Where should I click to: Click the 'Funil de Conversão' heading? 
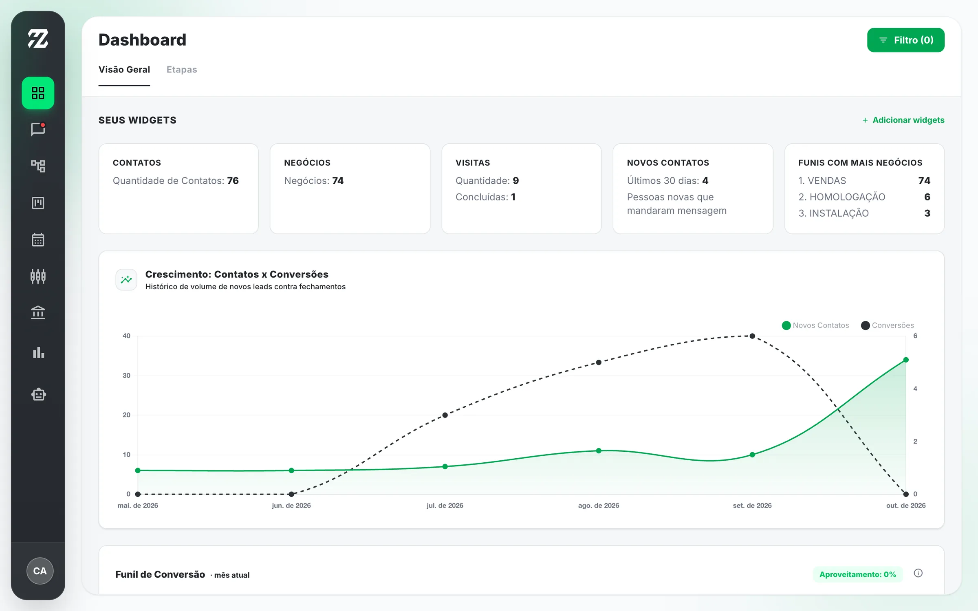[x=160, y=574]
